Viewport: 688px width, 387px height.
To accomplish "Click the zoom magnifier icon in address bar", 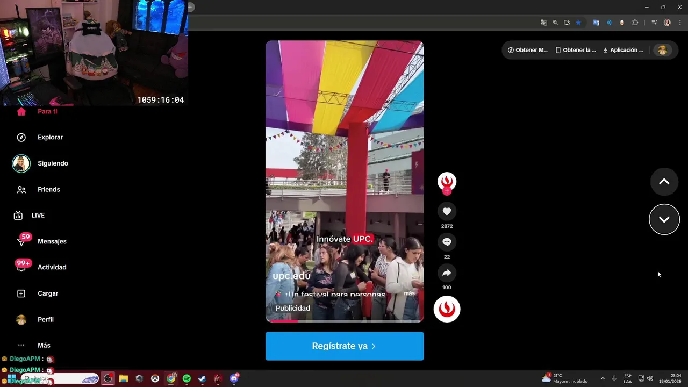I will tap(555, 23).
